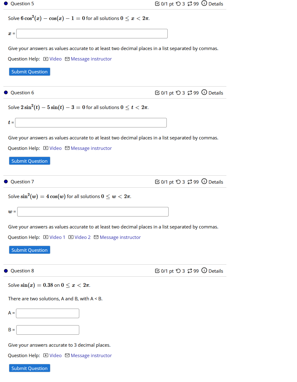Click the w answer box in Question 7
This screenshot has width=297, height=382.
(x=93, y=212)
